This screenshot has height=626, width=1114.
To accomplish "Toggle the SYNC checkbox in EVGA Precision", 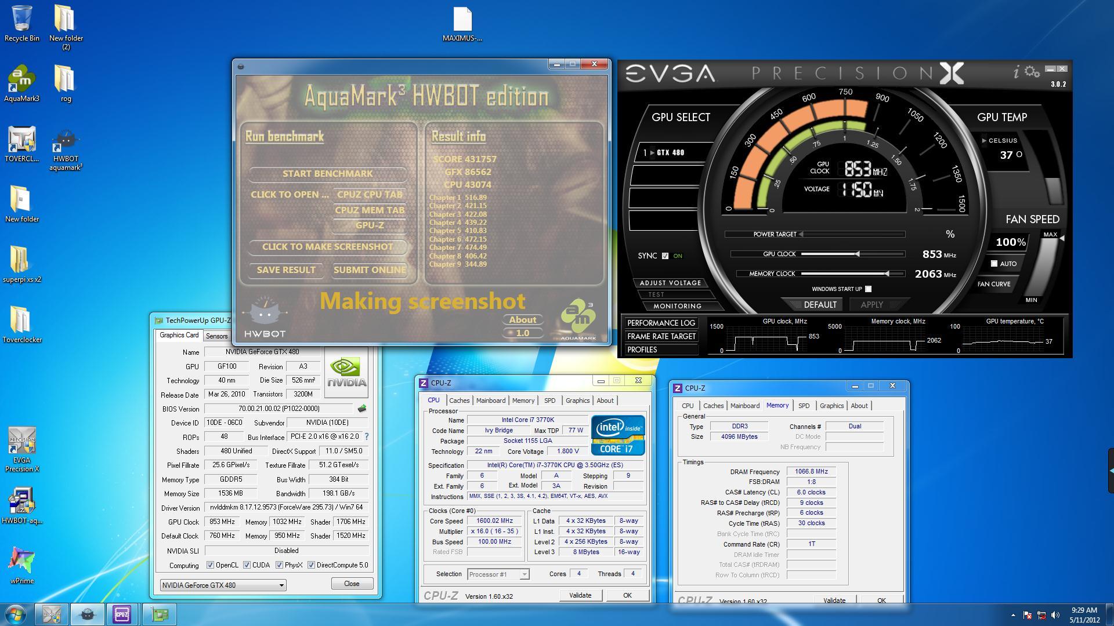I will click(x=665, y=256).
